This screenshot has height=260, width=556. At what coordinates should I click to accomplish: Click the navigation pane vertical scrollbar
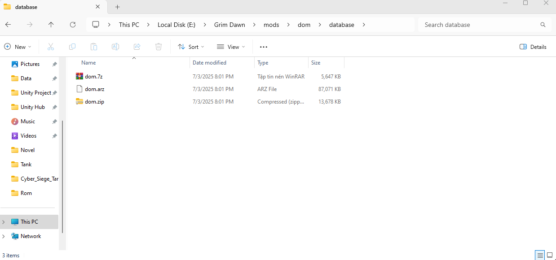62,175
